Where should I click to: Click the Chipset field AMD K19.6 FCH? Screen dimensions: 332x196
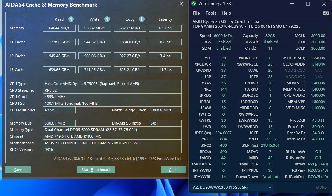(112, 136)
